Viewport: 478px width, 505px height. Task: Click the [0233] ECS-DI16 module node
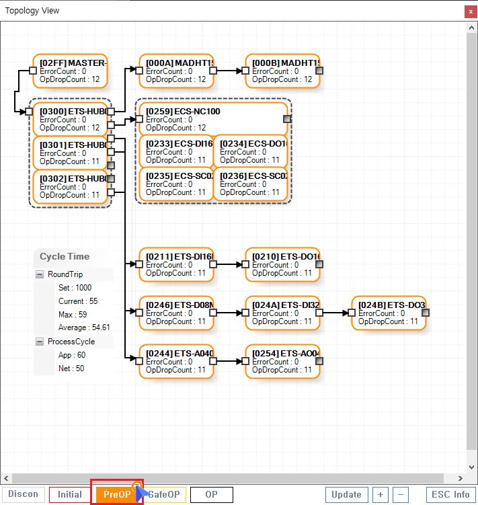coord(176,152)
